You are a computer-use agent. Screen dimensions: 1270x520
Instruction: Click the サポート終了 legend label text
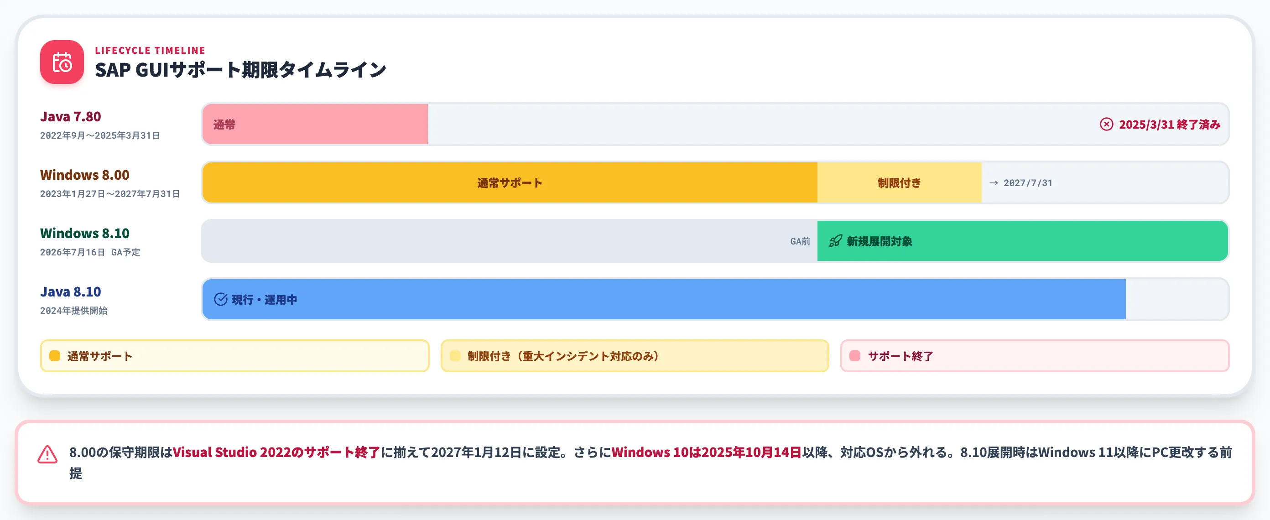pos(900,356)
